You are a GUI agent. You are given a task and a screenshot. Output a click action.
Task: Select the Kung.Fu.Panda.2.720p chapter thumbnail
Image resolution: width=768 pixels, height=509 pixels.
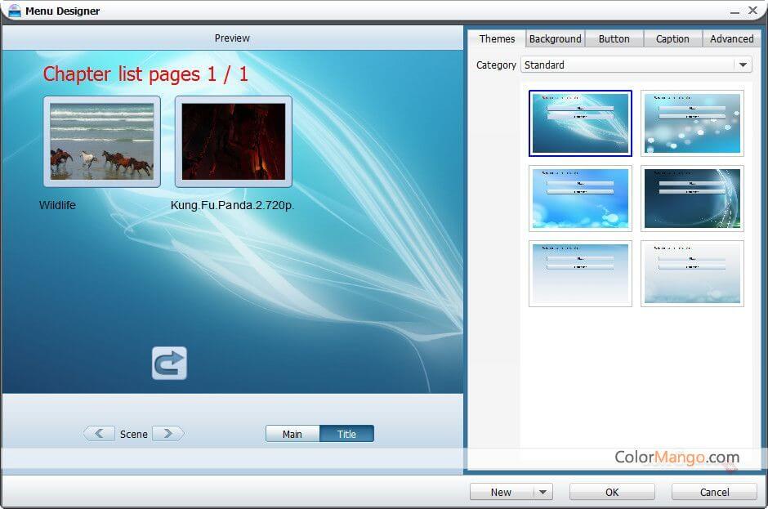(x=233, y=141)
